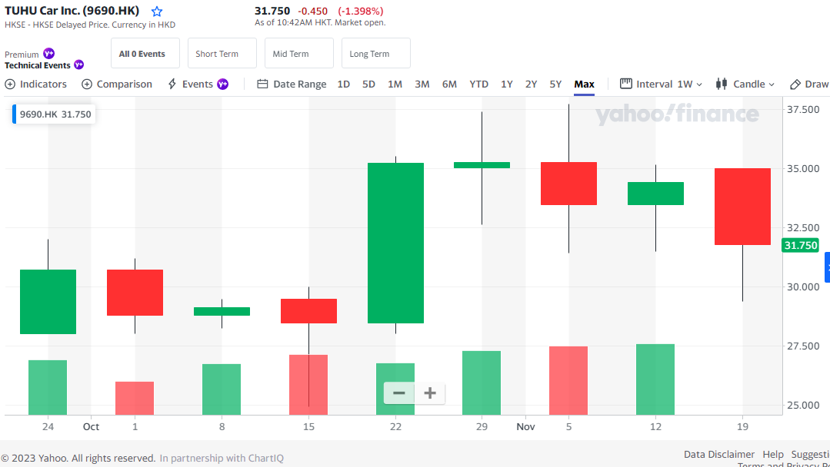This screenshot has height=467, width=830.
Task: Click the Nov label on date axis
Action: pos(525,427)
